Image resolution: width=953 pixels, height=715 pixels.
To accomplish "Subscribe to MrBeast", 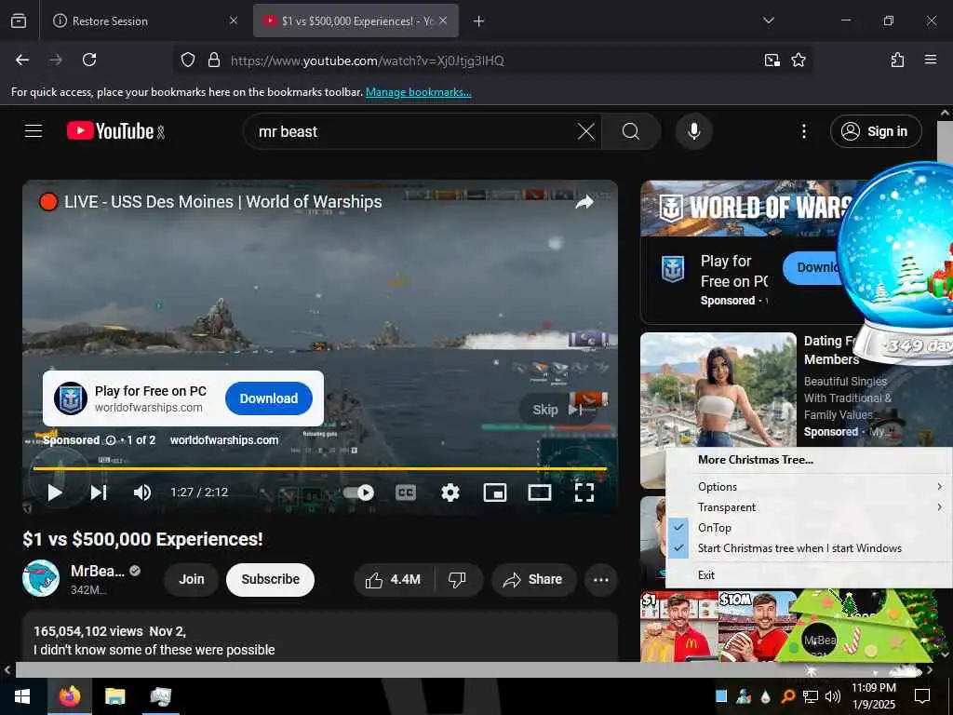I will pos(271,579).
